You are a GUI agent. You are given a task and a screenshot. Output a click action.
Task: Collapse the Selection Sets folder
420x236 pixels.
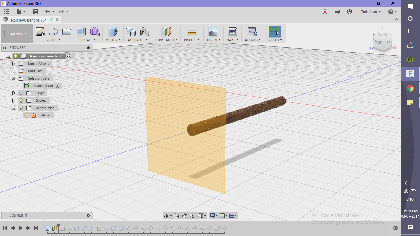[14, 78]
